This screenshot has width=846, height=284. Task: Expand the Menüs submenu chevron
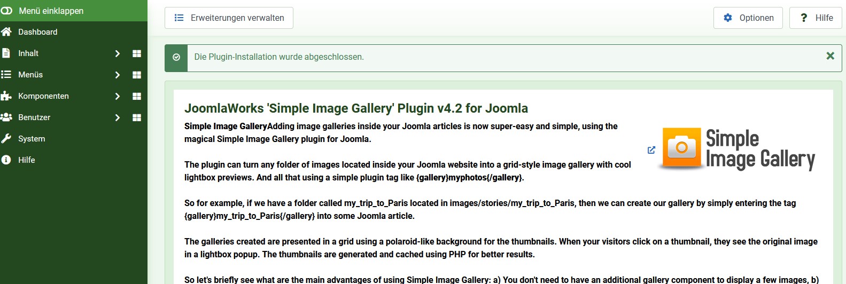(118, 75)
